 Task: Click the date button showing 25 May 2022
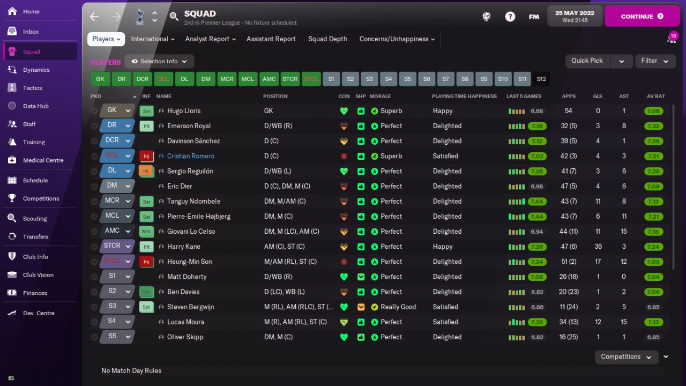575,16
